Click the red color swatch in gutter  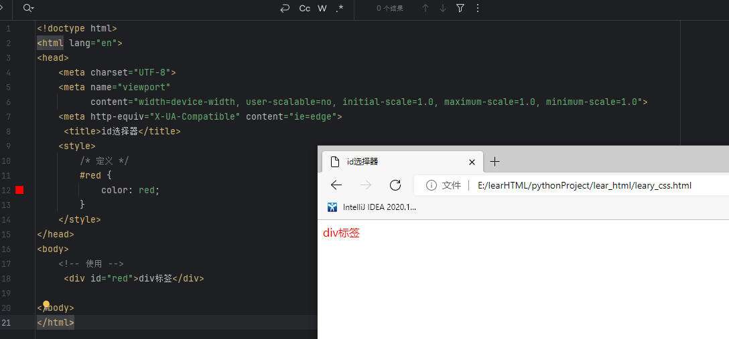pyautogui.click(x=19, y=190)
